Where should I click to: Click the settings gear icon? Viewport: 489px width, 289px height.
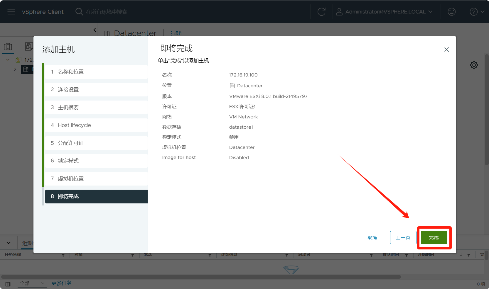coord(474,65)
